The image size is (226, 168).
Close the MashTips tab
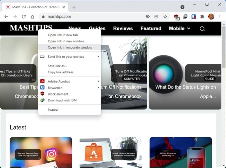pos(63,7)
